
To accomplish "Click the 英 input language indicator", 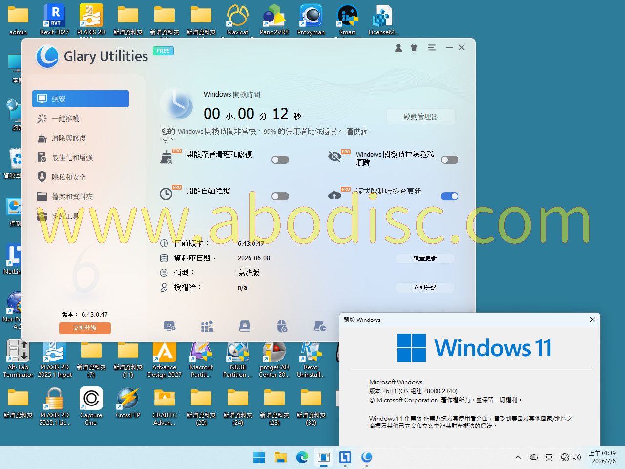I will pos(549,457).
